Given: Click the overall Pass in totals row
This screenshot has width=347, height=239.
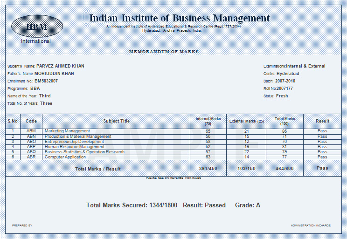Looking at the screenshot, I should (x=322, y=168).
